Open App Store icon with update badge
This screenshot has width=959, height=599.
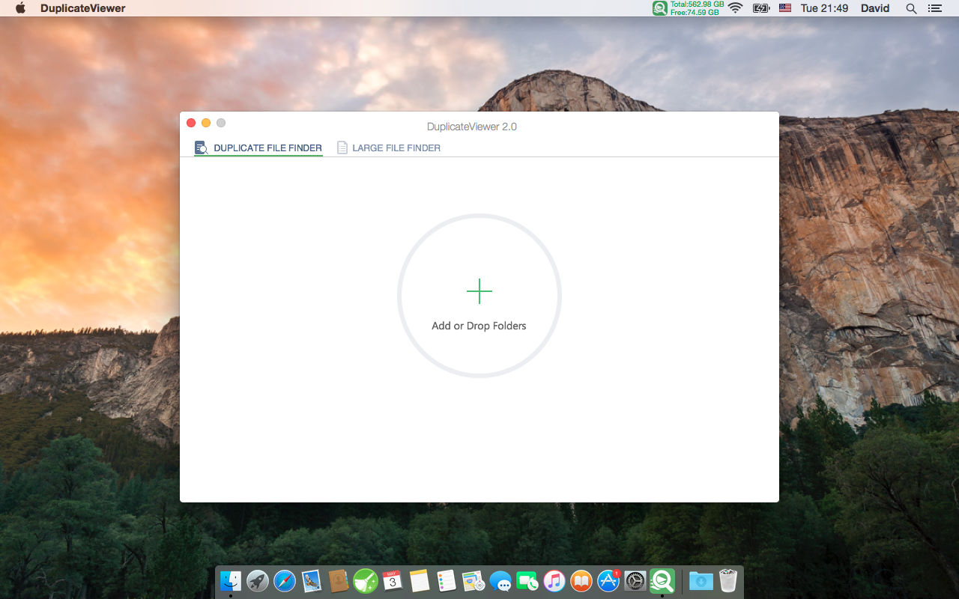coord(608,580)
